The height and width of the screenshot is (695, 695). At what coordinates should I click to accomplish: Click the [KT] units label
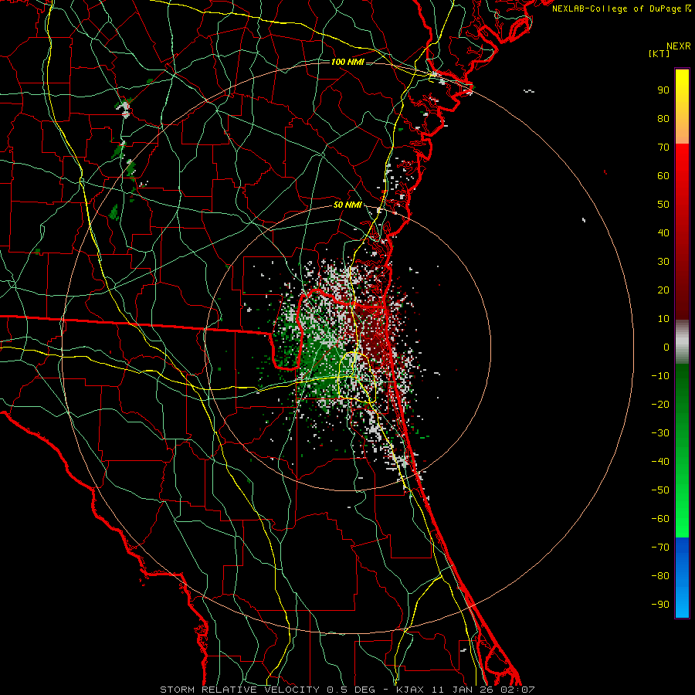pos(659,53)
